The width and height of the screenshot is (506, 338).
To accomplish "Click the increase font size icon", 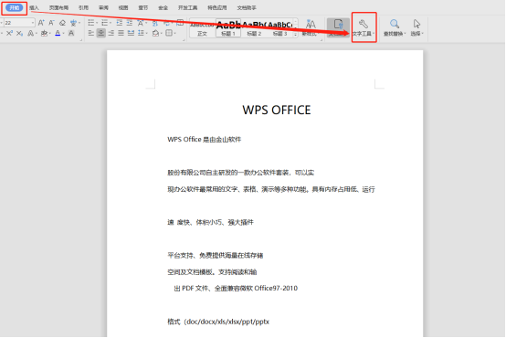I will (41, 23).
